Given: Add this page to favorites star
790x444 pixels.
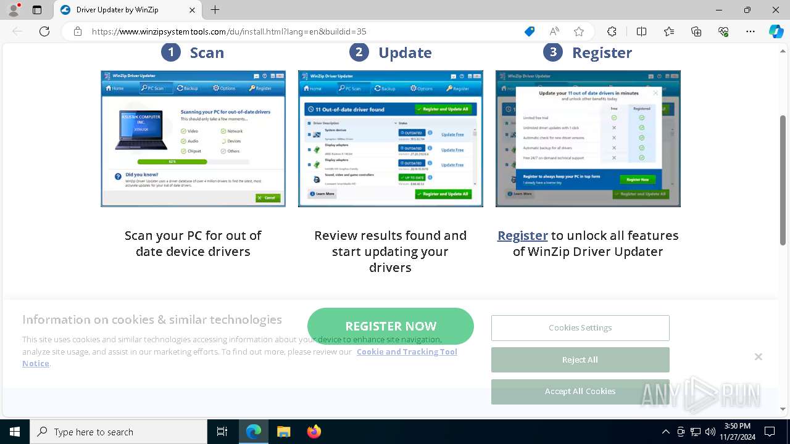Looking at the screenshot, I should (579, 31).
